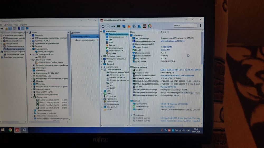
Task: Collapse Хранение данных node in AIDA64
Action: 102,70
